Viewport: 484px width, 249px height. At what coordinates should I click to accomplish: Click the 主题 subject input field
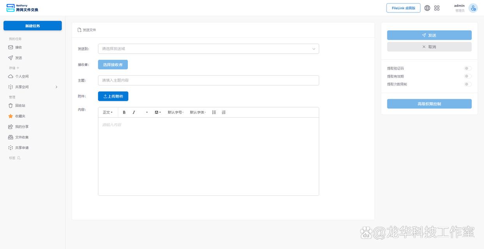point(208,80)
